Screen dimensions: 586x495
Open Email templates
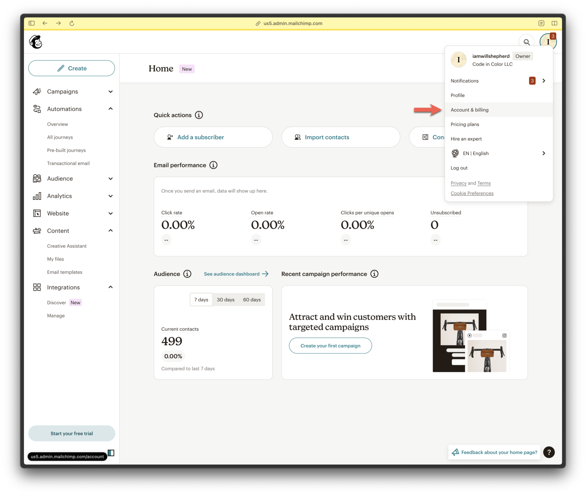click(65, 272)
